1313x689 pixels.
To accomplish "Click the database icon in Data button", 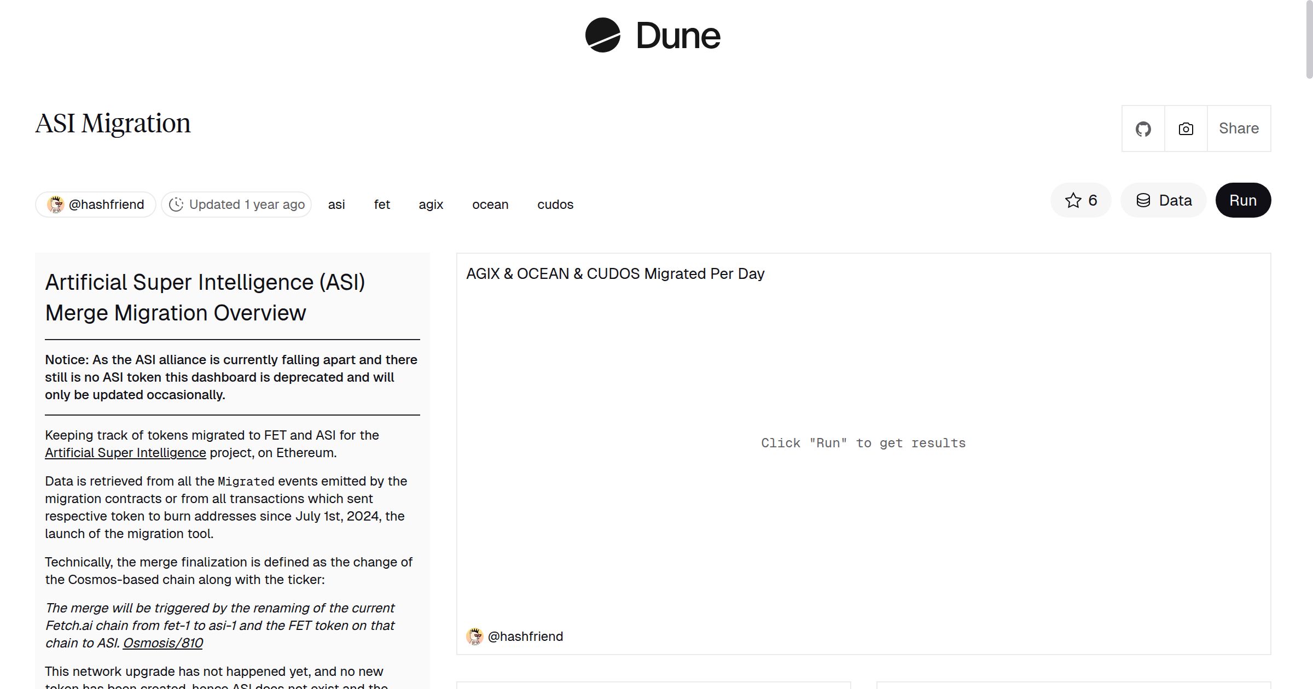I will pos(1143,200).
